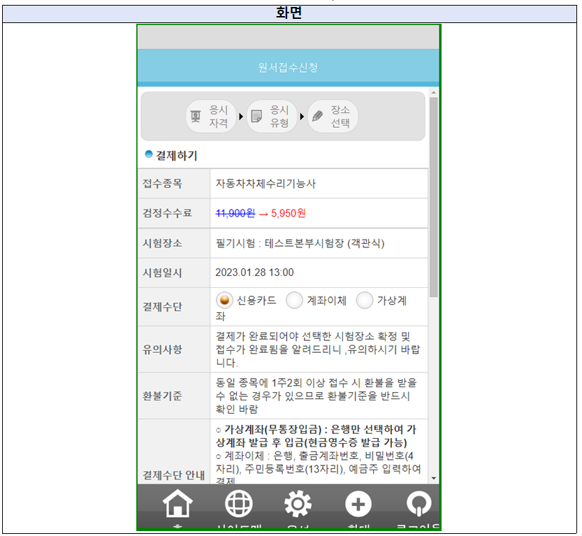This screenshot has width=582, height=536.
Task: Click the 검정수수료 row label
Action: 168,213
